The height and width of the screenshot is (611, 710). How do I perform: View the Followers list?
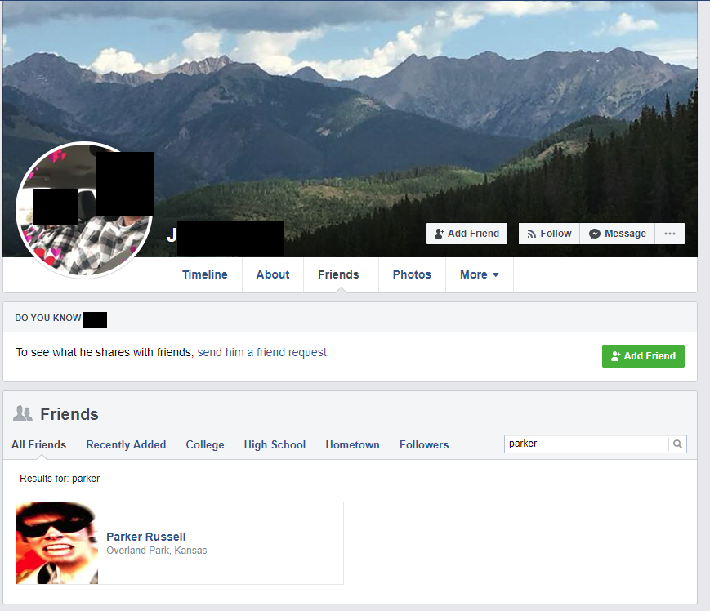424,445
